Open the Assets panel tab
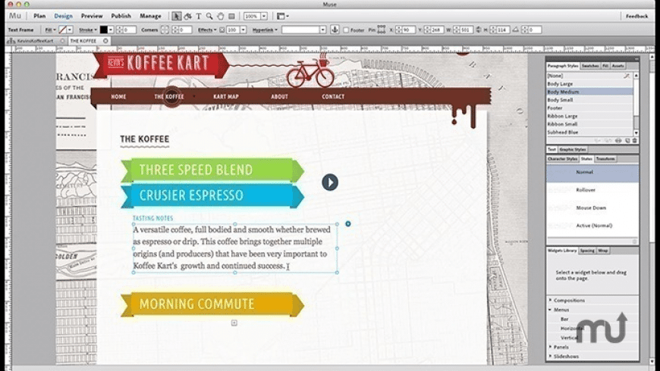Viewport: 660px width, 371px height. coord(618,66)
